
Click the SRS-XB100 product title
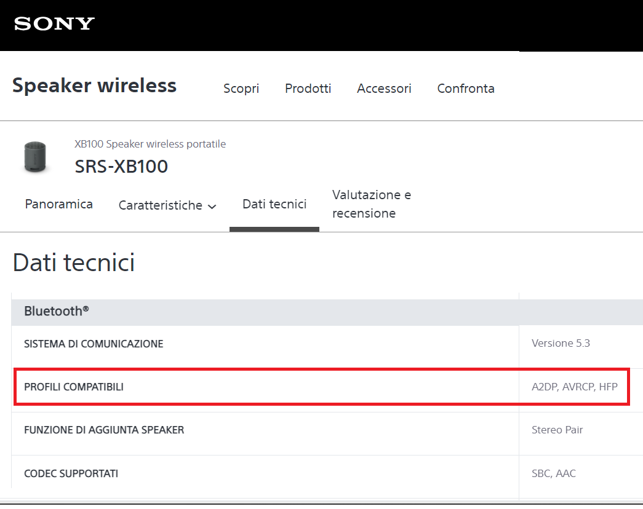coord(121,166)
